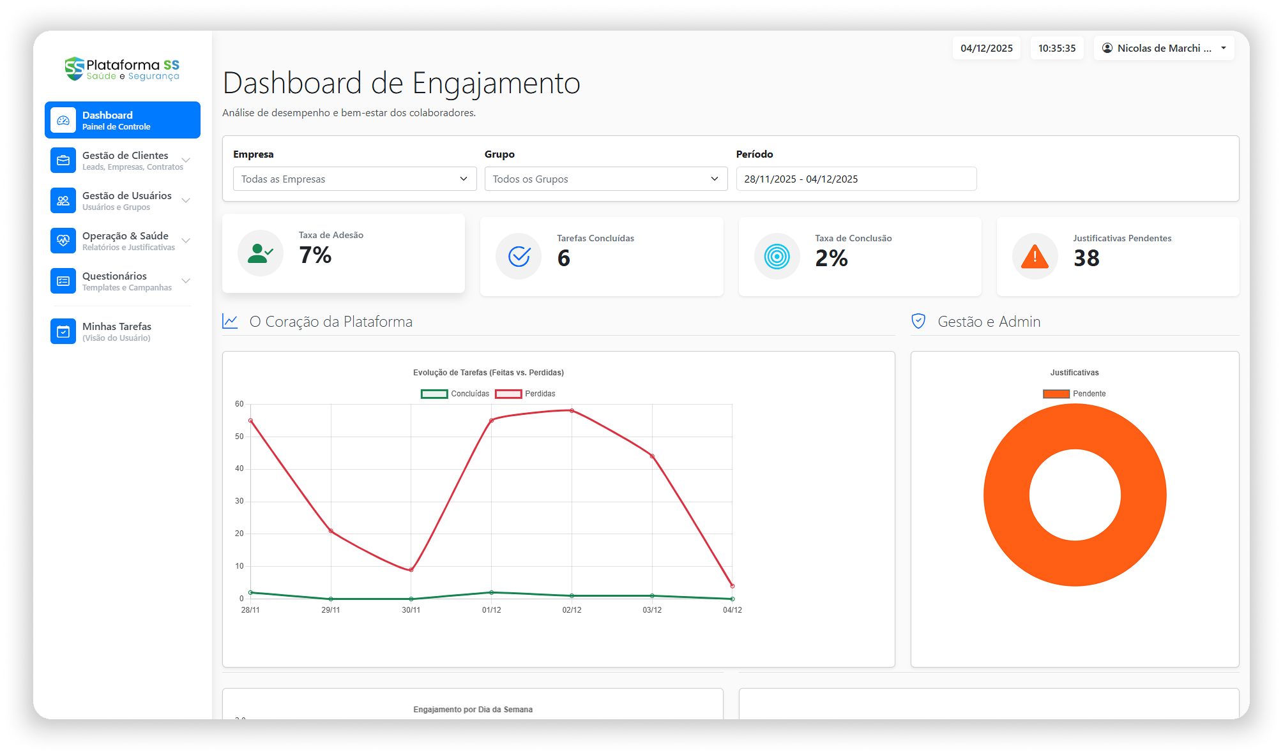Click the orange warning triangle icon
The width and height of the screenshot is (1283, 755).
click(1035, 257)
